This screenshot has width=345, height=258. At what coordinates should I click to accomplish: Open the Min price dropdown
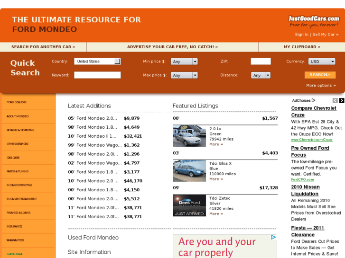pyautogui.click(x=184, y=62)
